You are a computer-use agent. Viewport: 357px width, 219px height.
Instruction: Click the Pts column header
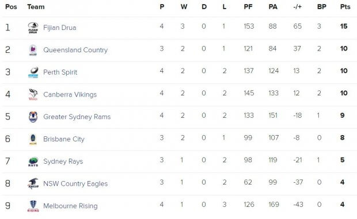coord(345,7)
